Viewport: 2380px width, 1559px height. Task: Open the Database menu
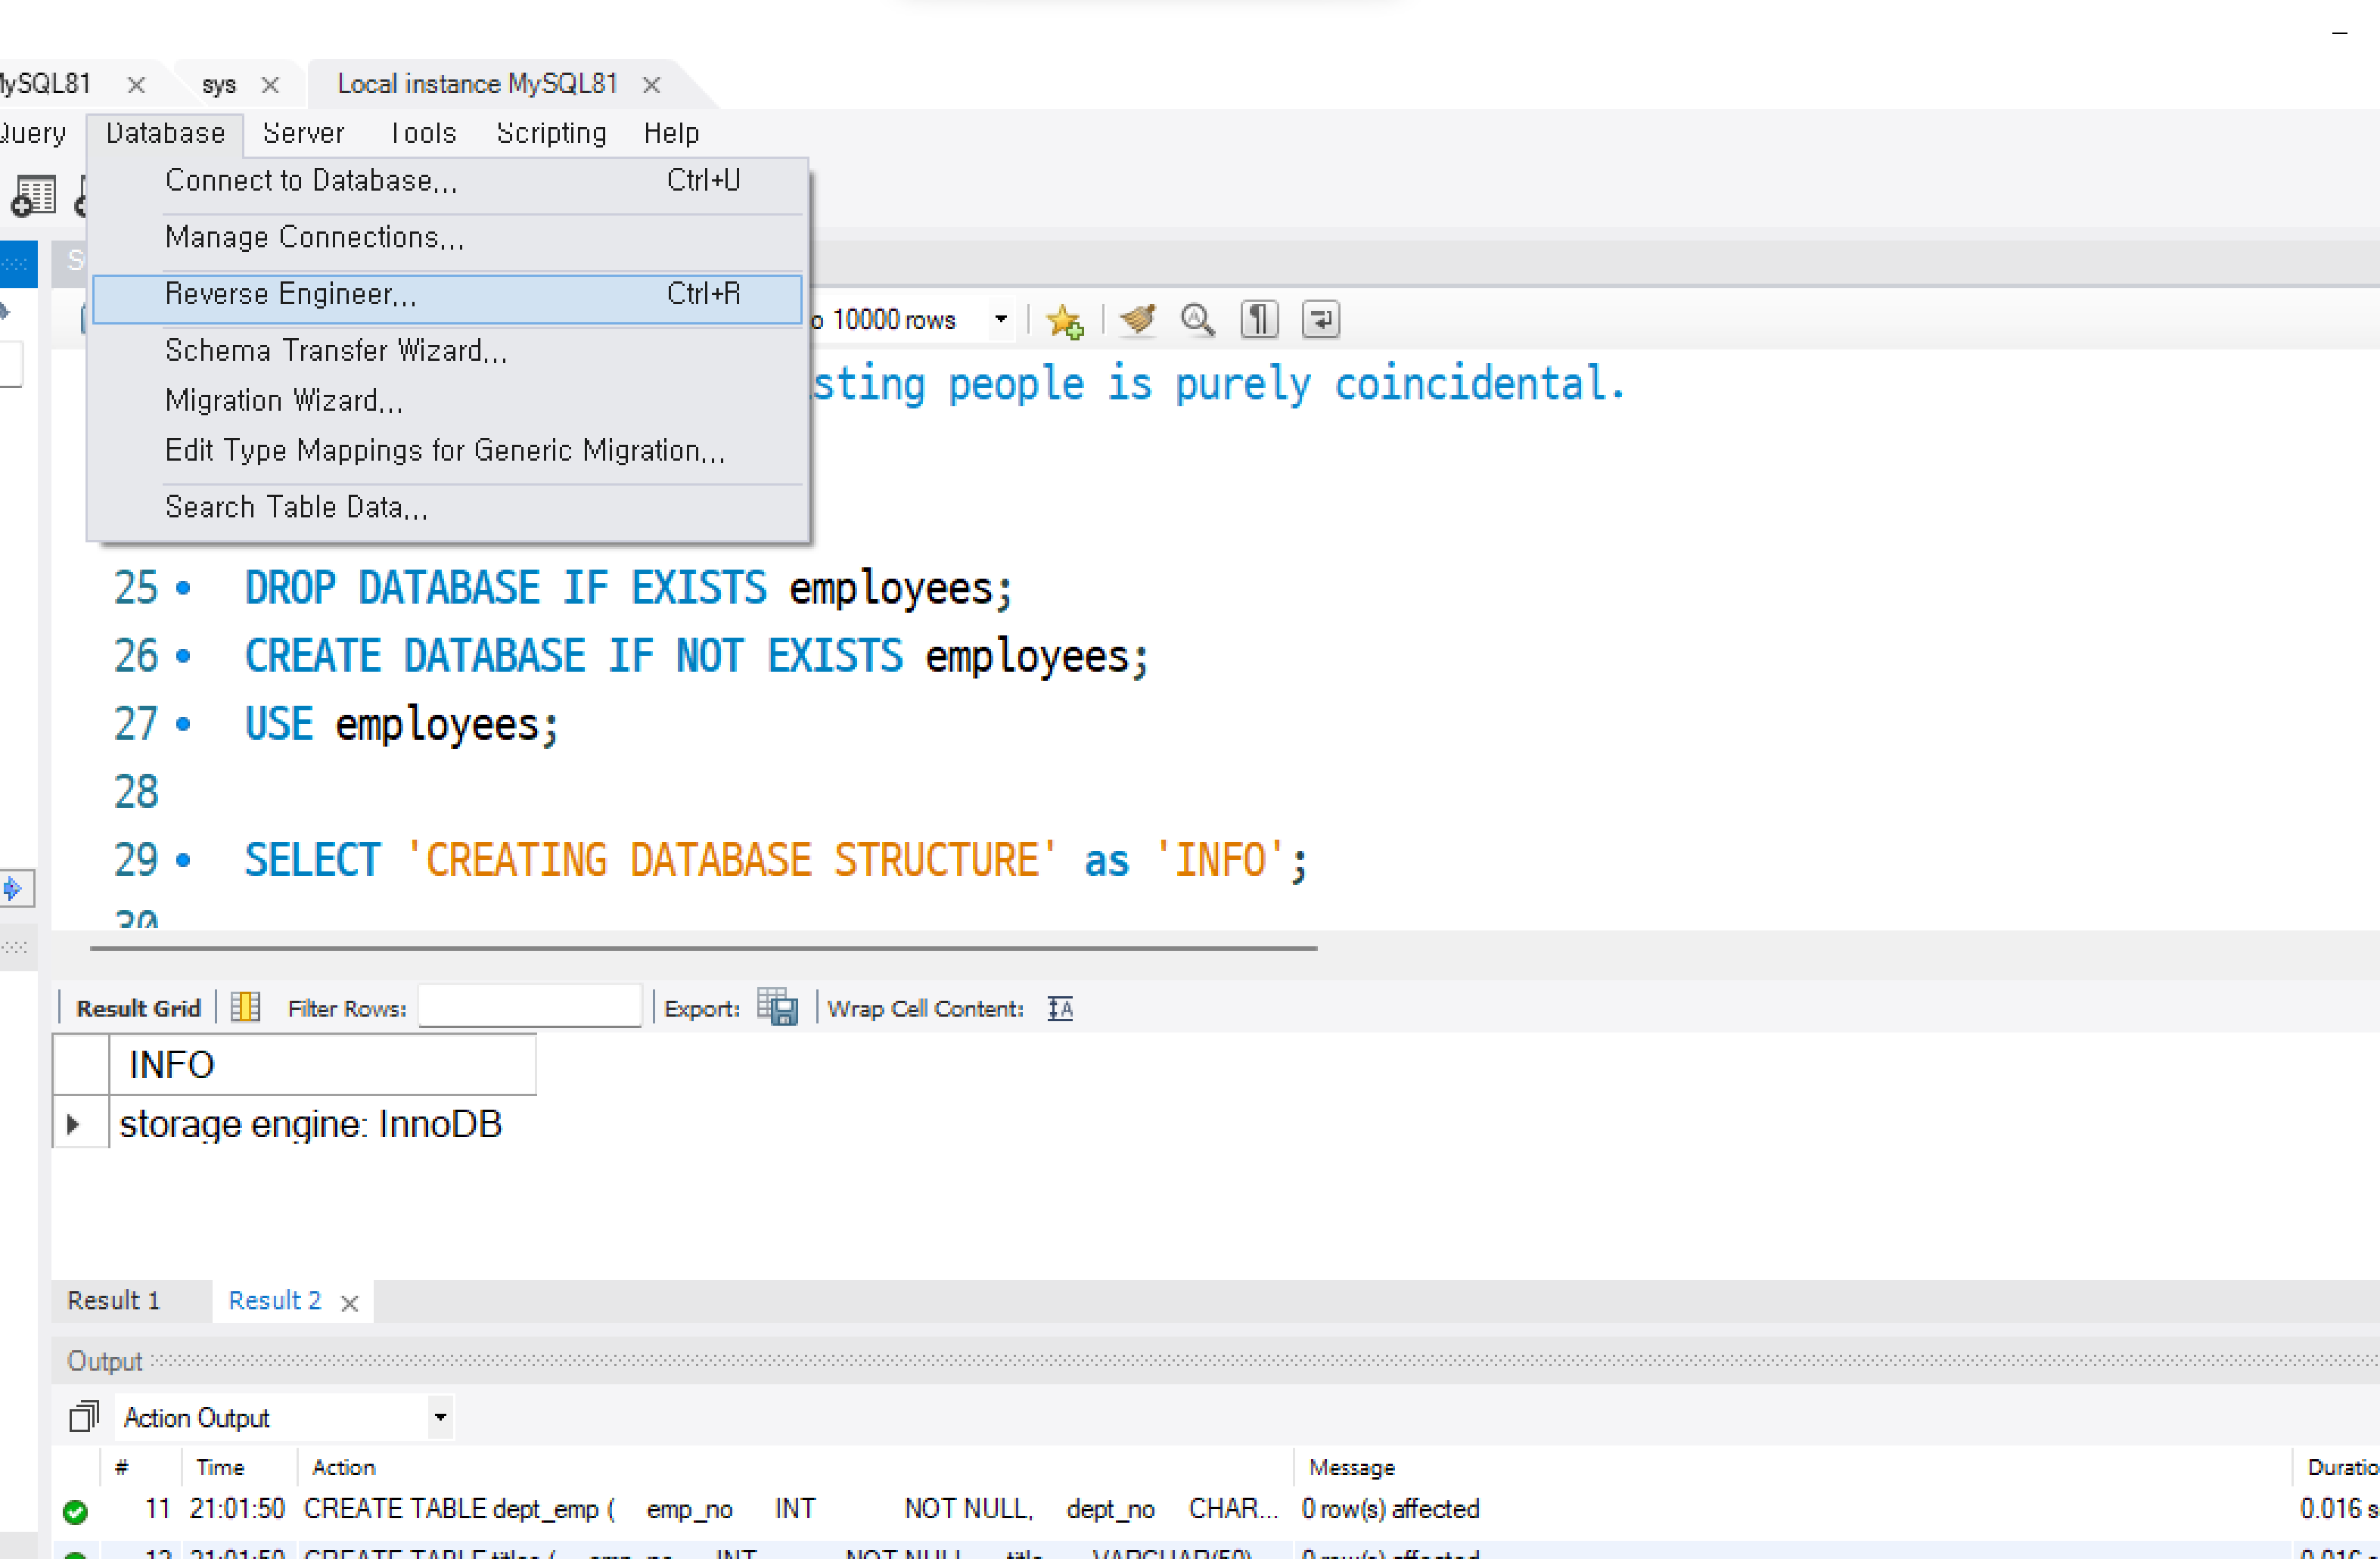pos(165,133)
